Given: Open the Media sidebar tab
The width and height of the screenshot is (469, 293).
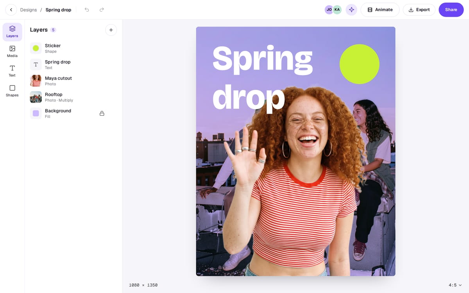Looking at the screenshot, I should [x=12, y=52].
